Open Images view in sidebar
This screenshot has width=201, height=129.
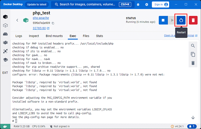[x=5, y=25]
